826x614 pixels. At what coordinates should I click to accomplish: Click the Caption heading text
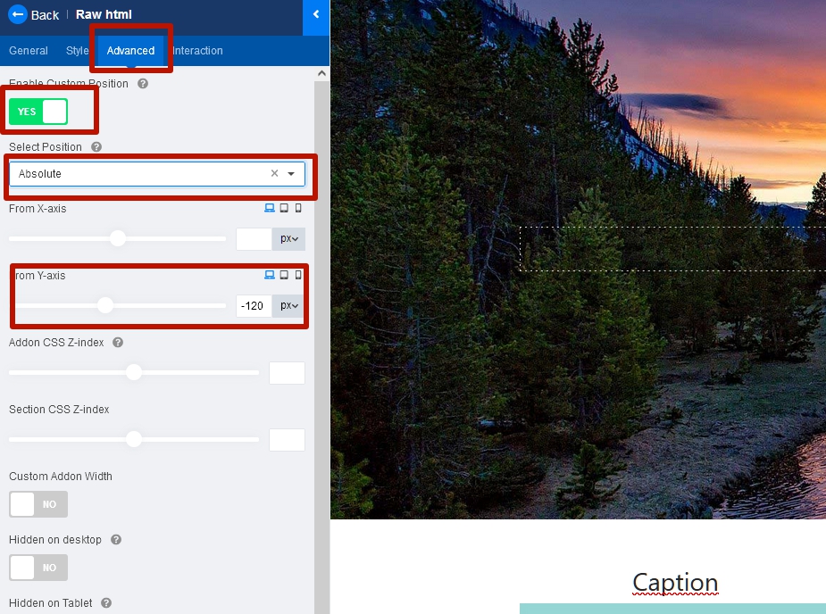tap(675, 583)
